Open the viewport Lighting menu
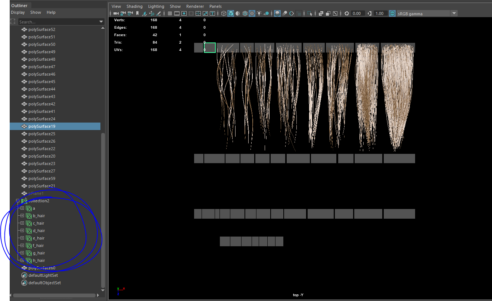Viewport: 492px width, 301px height. pos(156,6)
